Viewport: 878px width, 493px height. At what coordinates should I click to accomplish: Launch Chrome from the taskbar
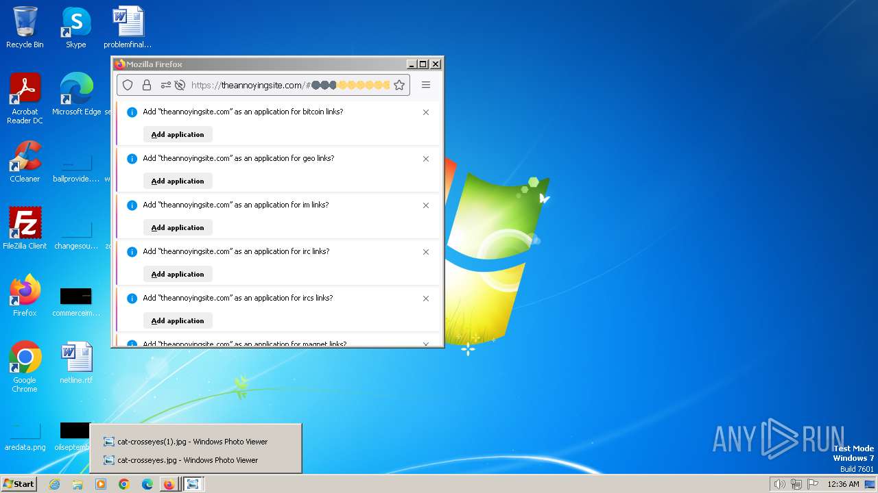coord(124,484)
